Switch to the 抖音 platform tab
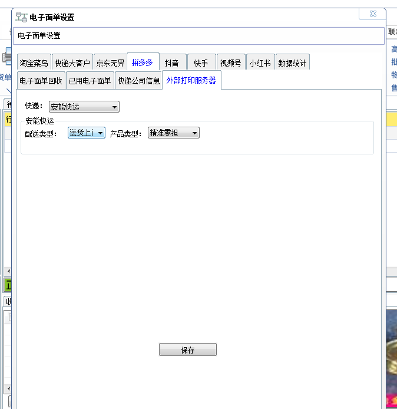397x409 pixels. pos(172,63)
